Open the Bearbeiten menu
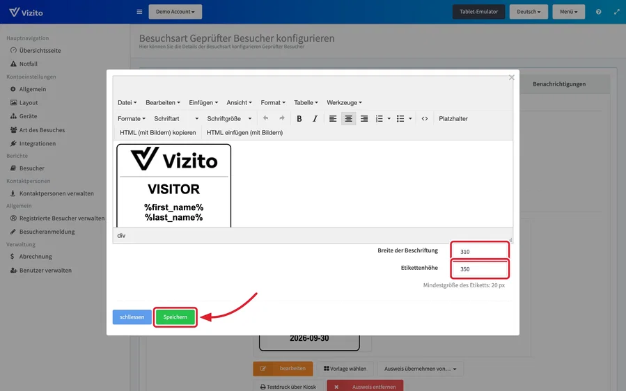Viewport: 626px width, 391px height. [162, 102]
